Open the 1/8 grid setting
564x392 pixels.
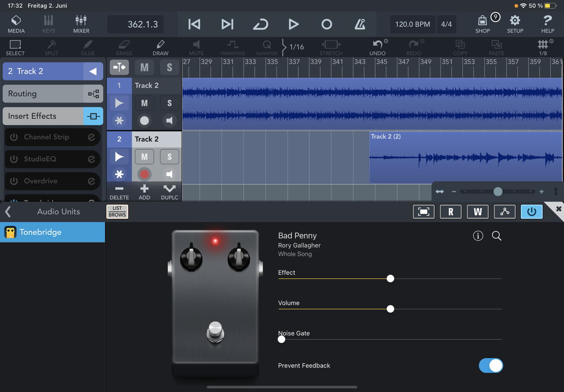(543, 48)
